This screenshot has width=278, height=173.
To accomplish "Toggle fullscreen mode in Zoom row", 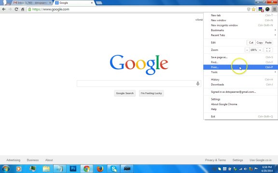I will [268, 50].
